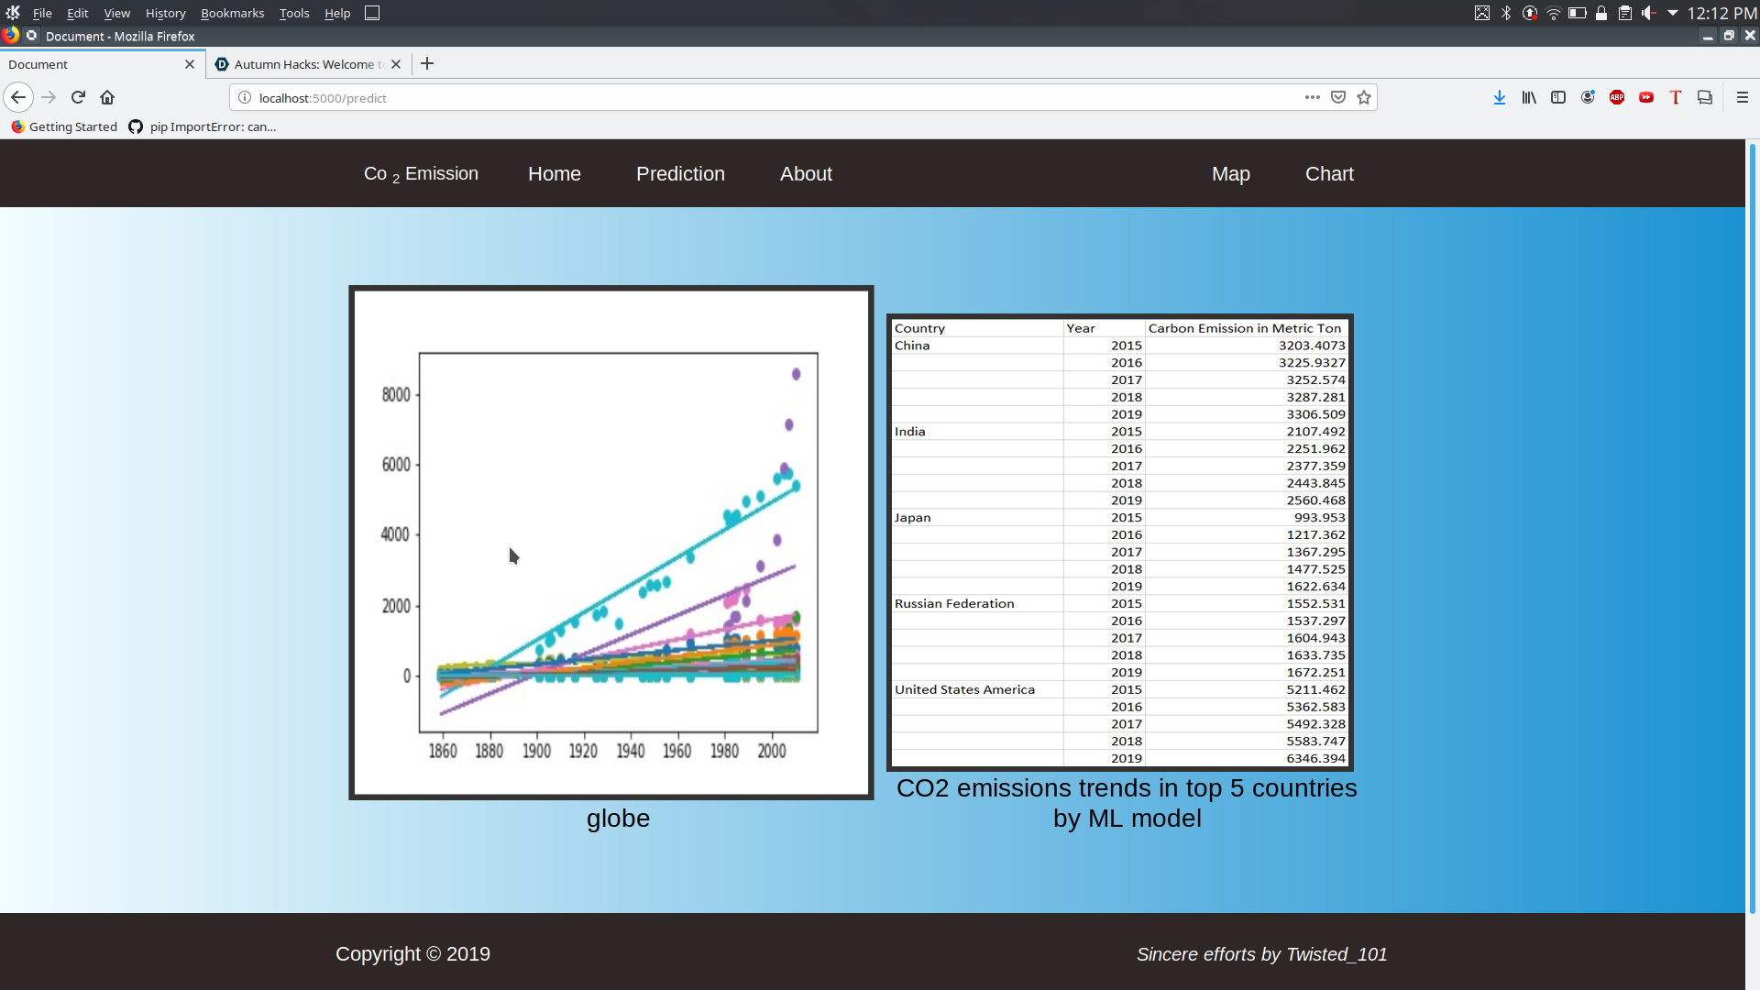The height and width of the screenshot is (990, 1760).
Task: Open the Prediction page link
Action: 680,174
